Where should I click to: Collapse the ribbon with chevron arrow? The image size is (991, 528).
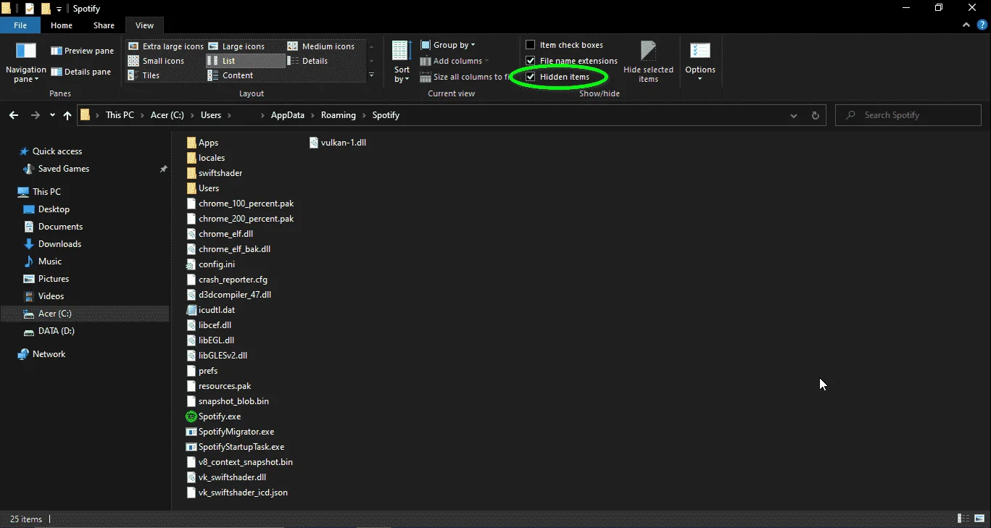[966, 25]
